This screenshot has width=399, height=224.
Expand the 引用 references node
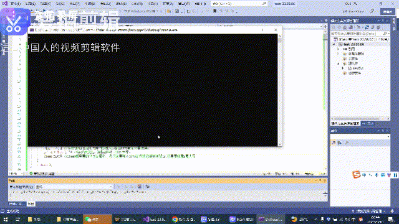click(339, 49)
